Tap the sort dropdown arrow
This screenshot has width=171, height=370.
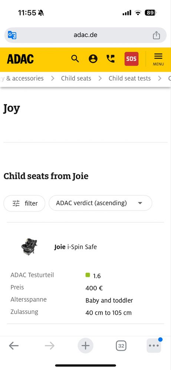pyautogui.click(x=140, y=203)
